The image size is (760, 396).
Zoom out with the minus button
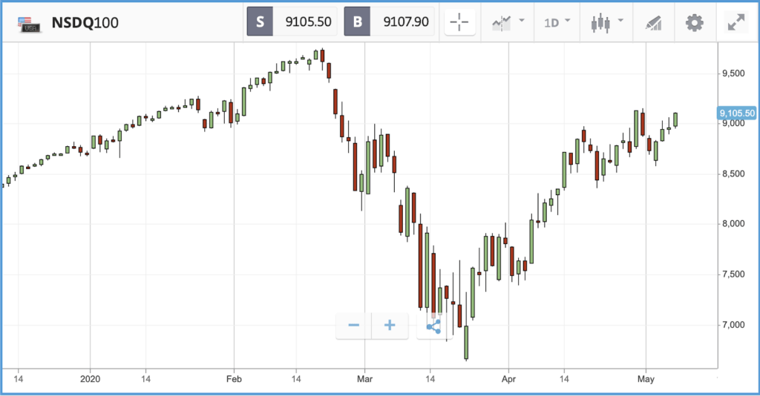pyautogui.click(x=354, y=326)
